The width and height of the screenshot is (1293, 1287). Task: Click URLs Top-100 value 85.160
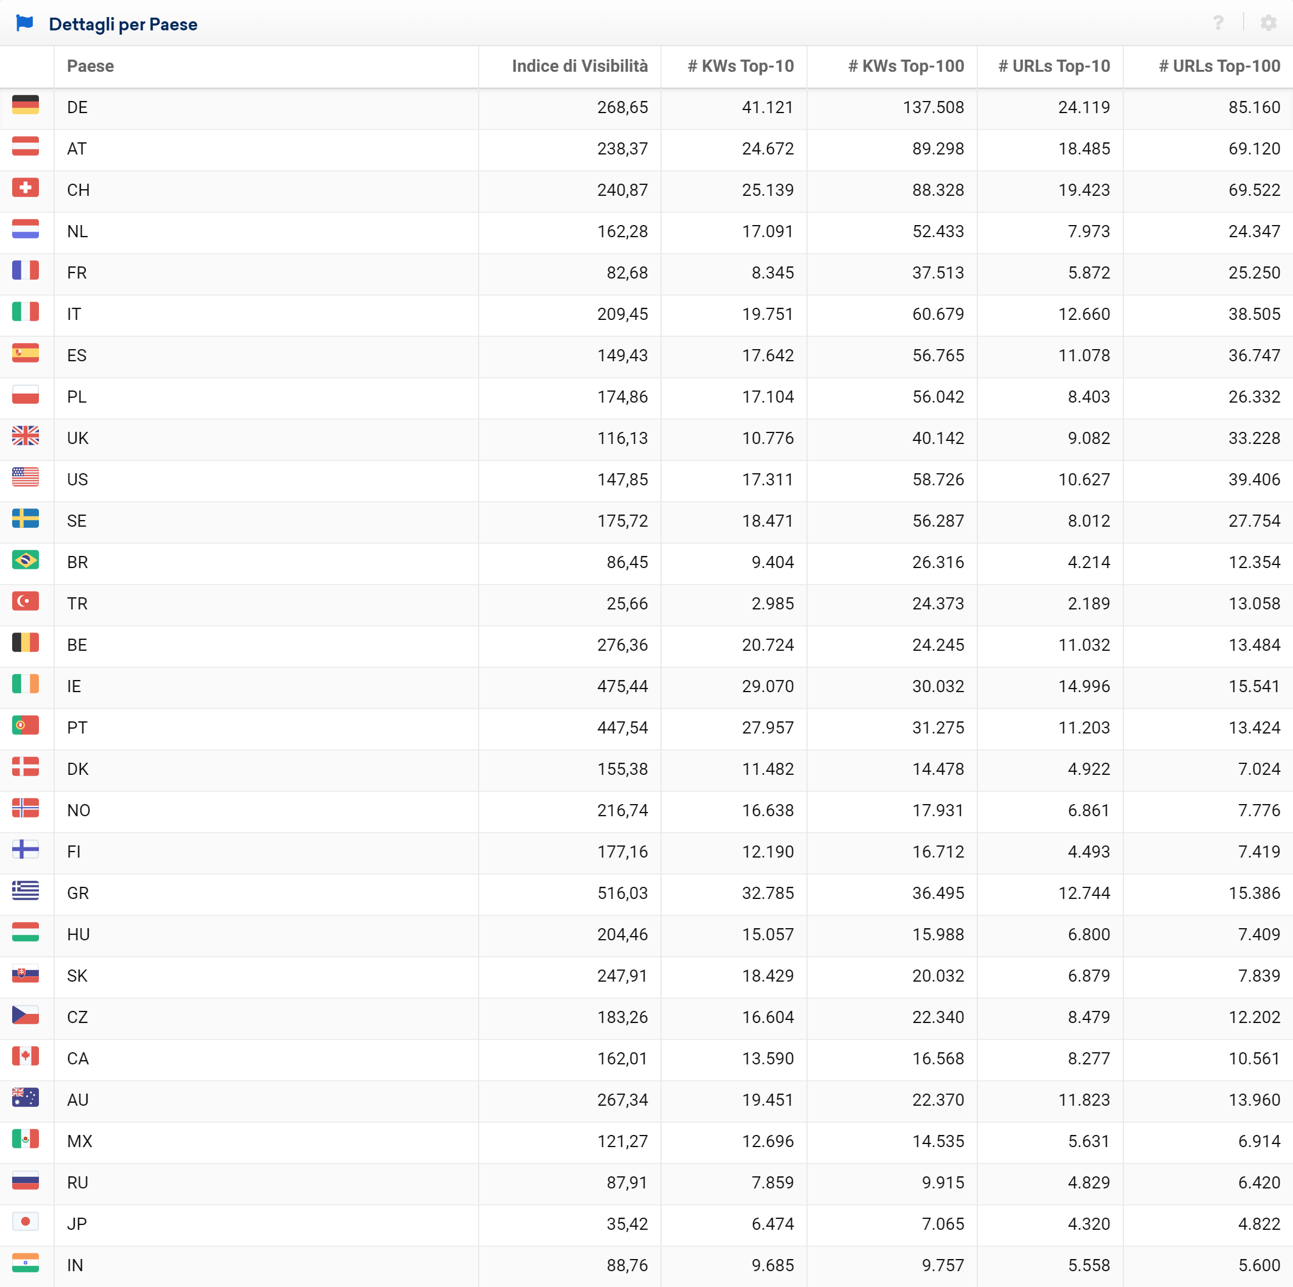click(1254, 107)
